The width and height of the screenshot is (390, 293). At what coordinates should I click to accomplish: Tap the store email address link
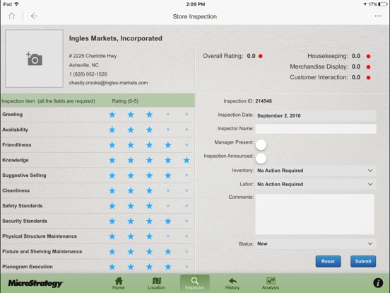(x=108, y=83)
